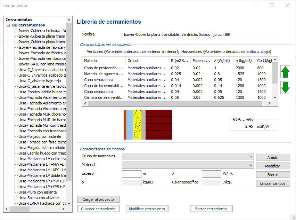This screenshot has height=220, width=296.
Task: Open the Material dropdown list
Action: coord(188,165)
